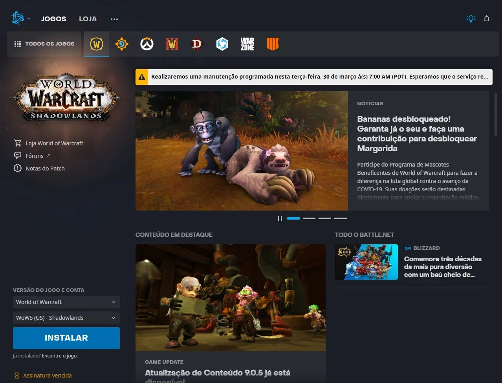Go to the third carousel slide indicator
The width and height of the screenshot is (502, 383).
coord(325,218)
